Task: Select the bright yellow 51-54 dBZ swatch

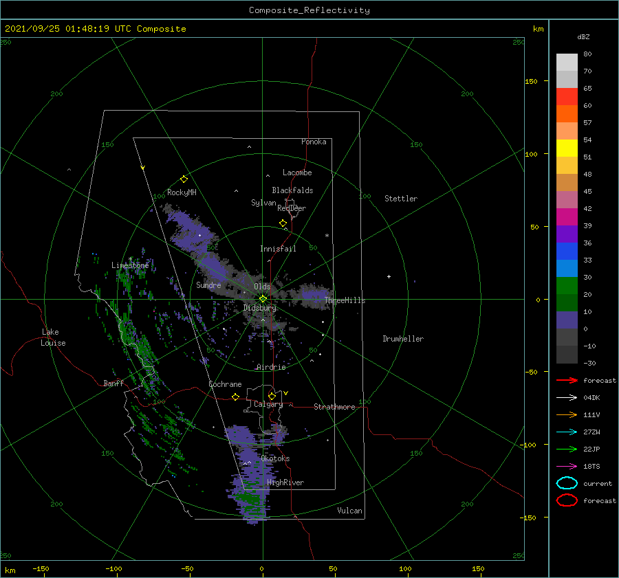Action: [567, 148]
